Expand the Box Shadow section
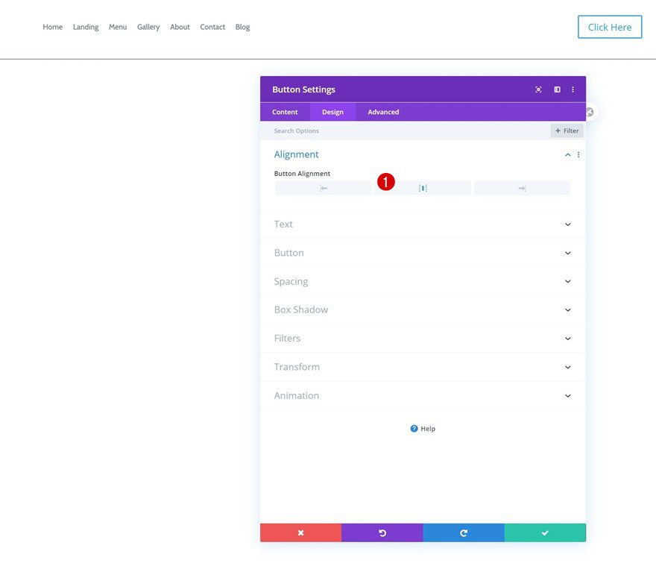This screenshot has width=656, height=569. point(422,309)
